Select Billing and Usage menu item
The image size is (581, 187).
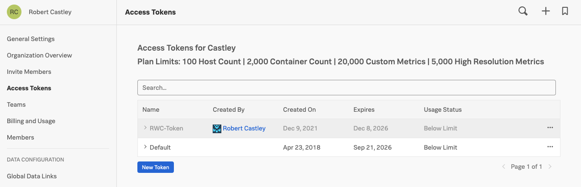tap(31, 121)
